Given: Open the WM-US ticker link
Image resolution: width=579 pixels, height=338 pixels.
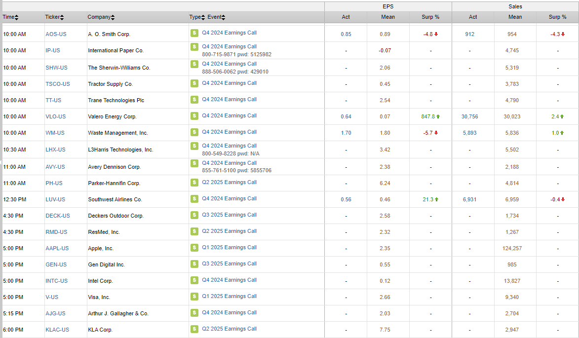Looking at the screenshot, I should pos(55,132).
